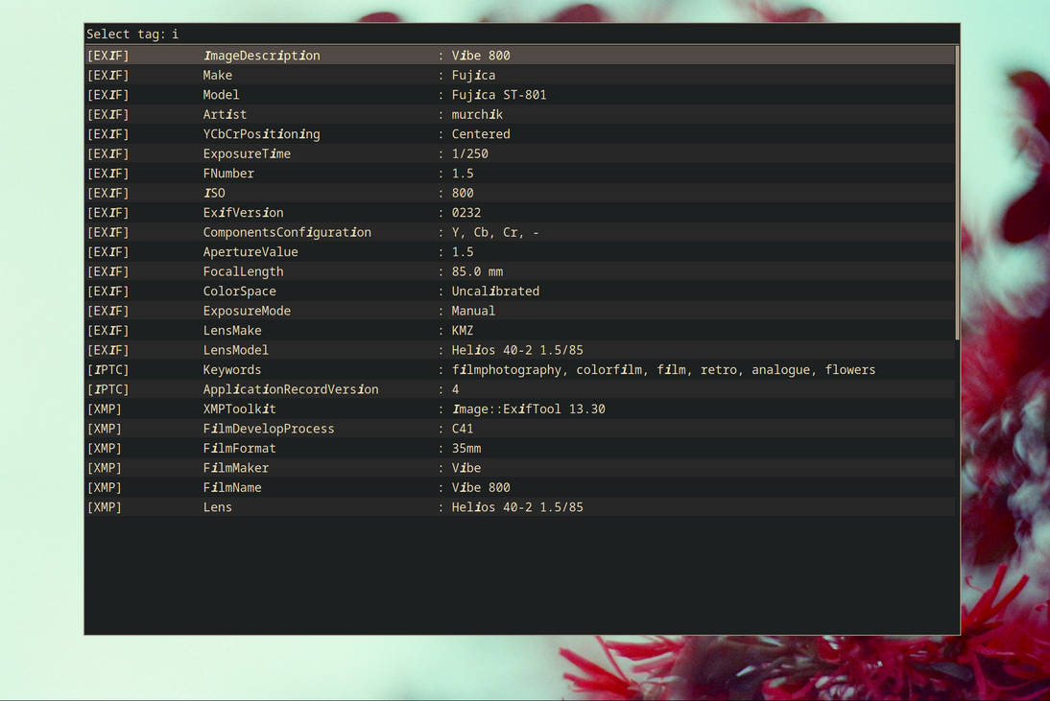Select the FilmName tag row

(520, 487)
